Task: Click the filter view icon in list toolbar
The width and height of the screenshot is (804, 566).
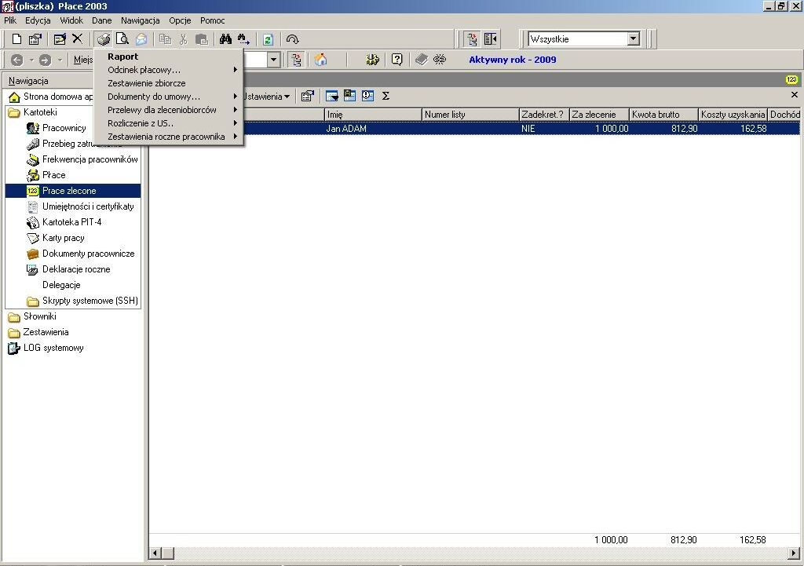Action: (x=332, y=96)
